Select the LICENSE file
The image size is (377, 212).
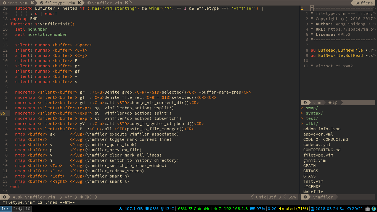(x=312, y=187)
